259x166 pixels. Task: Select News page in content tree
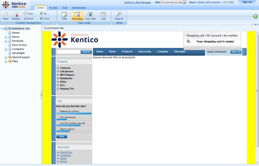point(16,37)
